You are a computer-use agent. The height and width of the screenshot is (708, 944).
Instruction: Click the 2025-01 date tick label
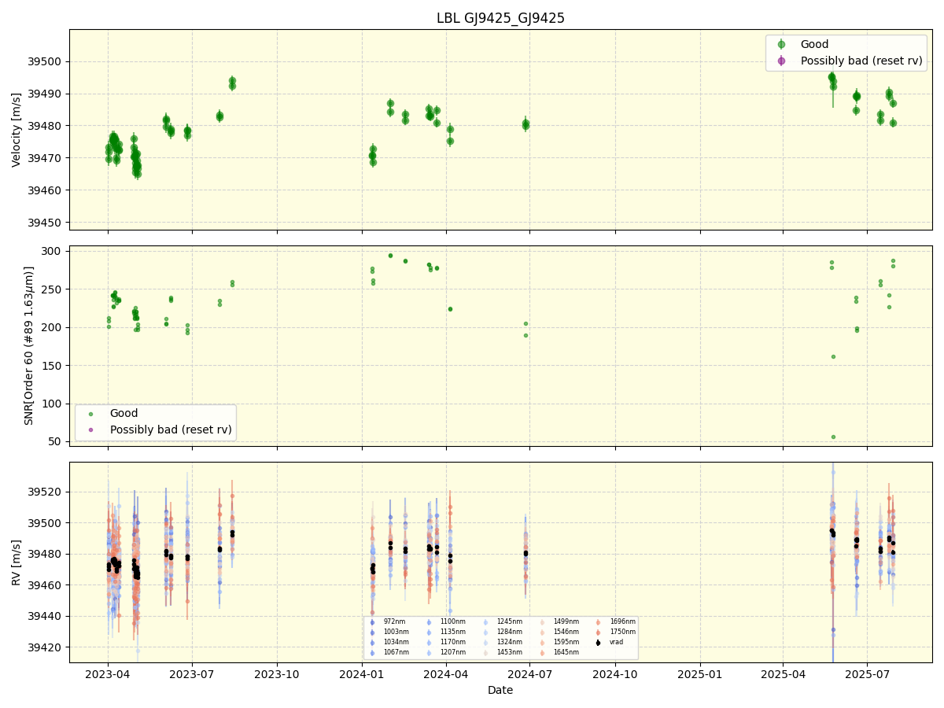700,674
